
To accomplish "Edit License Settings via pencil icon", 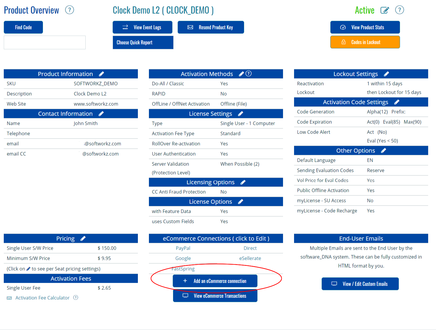I will [240, 114].
